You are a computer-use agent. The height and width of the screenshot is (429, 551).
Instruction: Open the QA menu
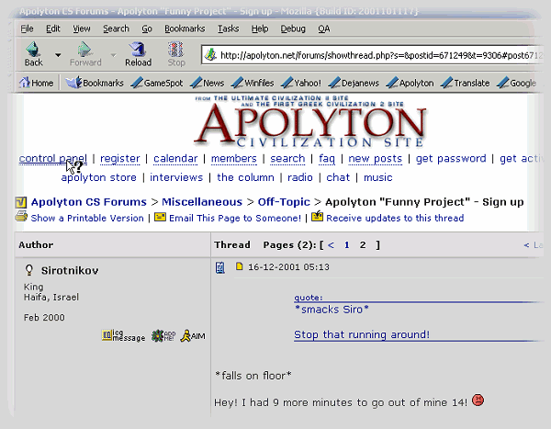click(x=323, y=28)
